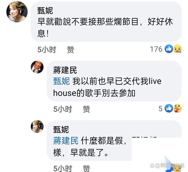Like 甄妮's last reply with 赞
Viewport: 188px width, 172px height.
(86, 168)
